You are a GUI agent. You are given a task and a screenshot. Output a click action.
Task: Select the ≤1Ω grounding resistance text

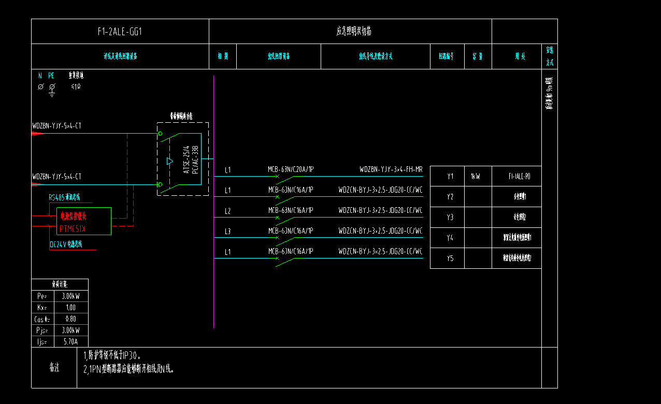coord(76,86)
